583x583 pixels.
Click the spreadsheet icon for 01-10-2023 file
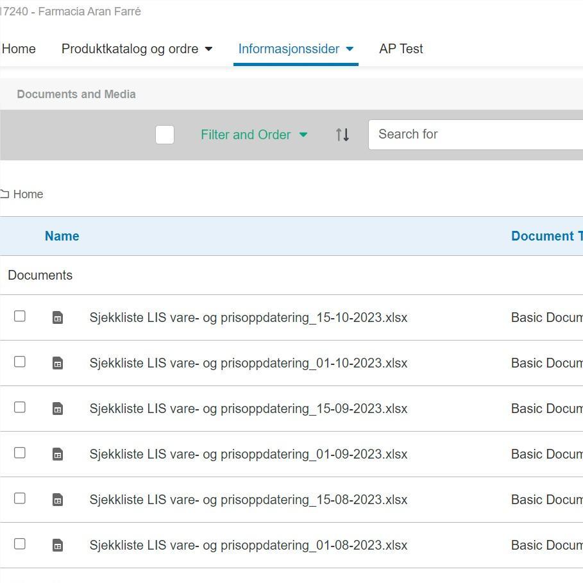pyautogui.click(x=58, y=363)
